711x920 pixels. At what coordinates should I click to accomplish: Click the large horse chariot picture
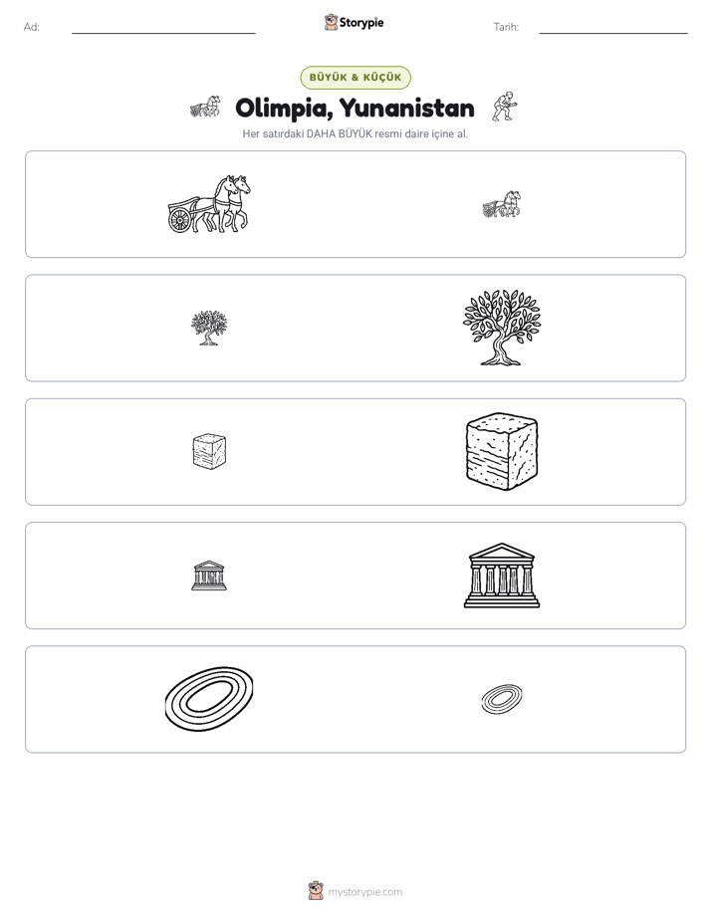209,204
